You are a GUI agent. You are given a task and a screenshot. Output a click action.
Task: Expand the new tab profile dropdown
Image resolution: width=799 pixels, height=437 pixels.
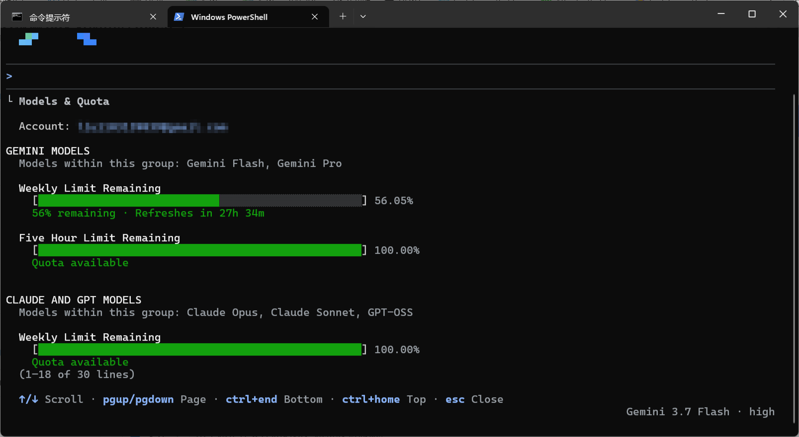coord(363,16)
